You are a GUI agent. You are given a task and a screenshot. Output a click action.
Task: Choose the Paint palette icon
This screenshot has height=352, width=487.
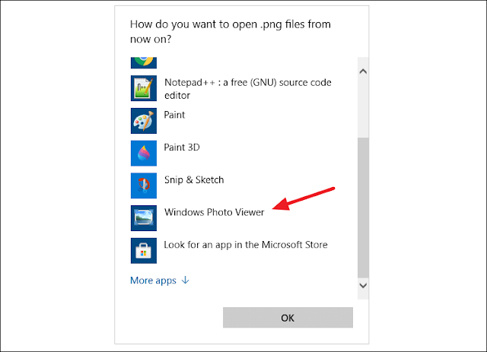(x=144, y=121)
